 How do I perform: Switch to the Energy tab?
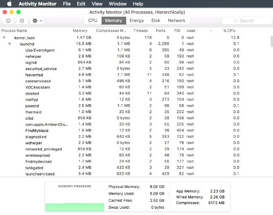[x=136, y=21]
